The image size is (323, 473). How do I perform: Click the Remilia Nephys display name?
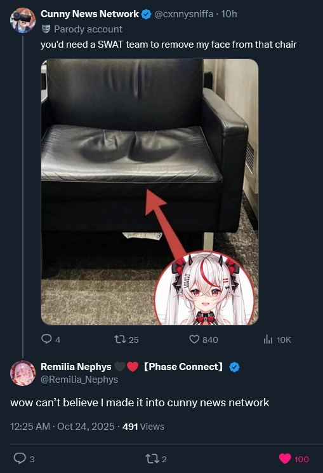tap(76, 367)
